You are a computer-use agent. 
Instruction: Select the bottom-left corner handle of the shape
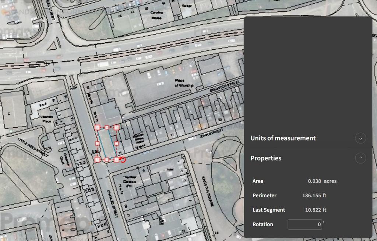[x=98, y=160]
